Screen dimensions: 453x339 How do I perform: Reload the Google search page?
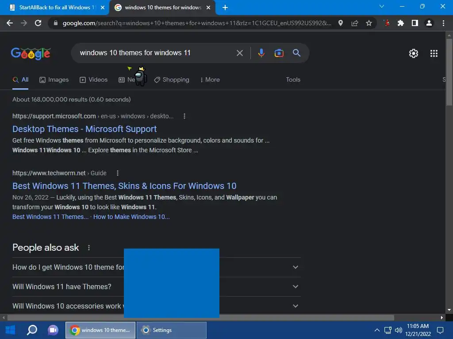38,23
